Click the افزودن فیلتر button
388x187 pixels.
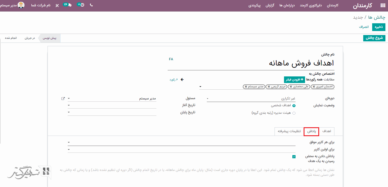pos(294,80)
